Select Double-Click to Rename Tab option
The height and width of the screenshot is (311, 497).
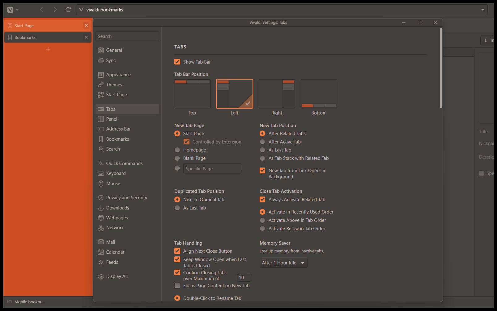(x=177, y=298)
